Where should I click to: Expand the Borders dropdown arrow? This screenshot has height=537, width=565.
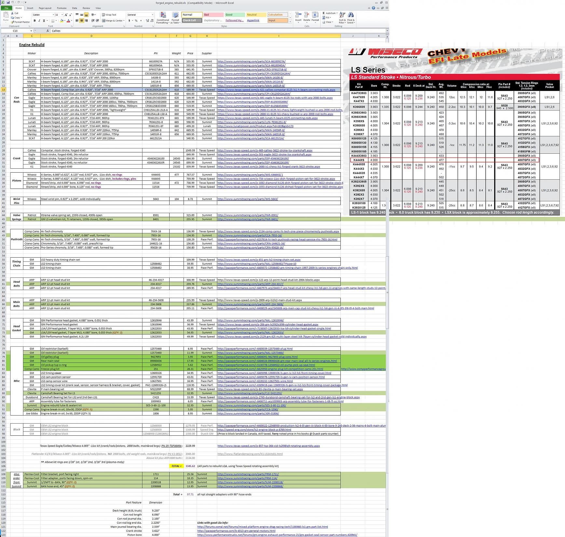coord(57,21)
